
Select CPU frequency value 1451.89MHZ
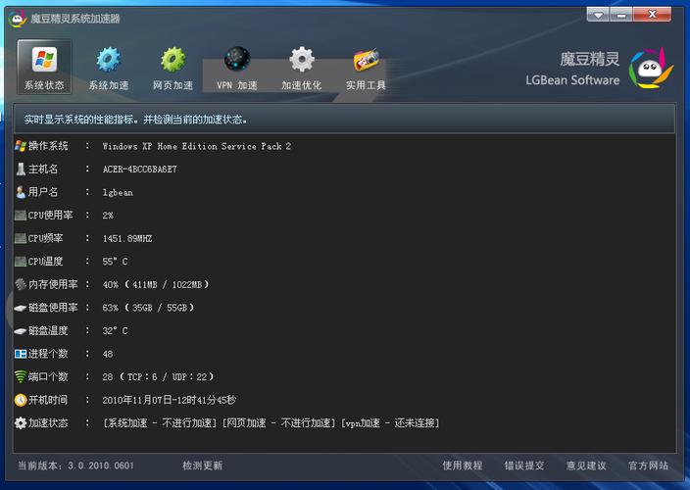click(127, 238)
